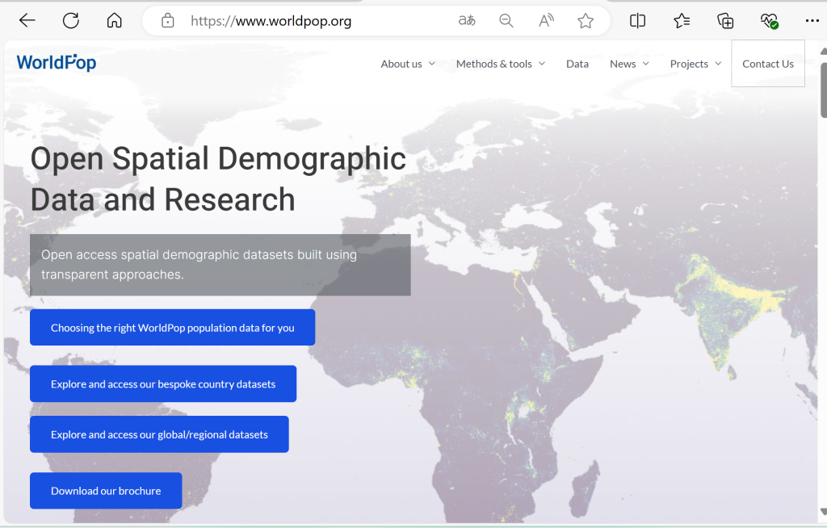Open the translate page icon
The image size is (827, 528).
(x=467, y=21)
